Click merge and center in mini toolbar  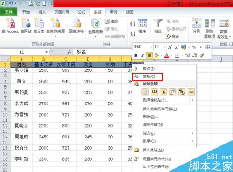[x=208, y=47]
